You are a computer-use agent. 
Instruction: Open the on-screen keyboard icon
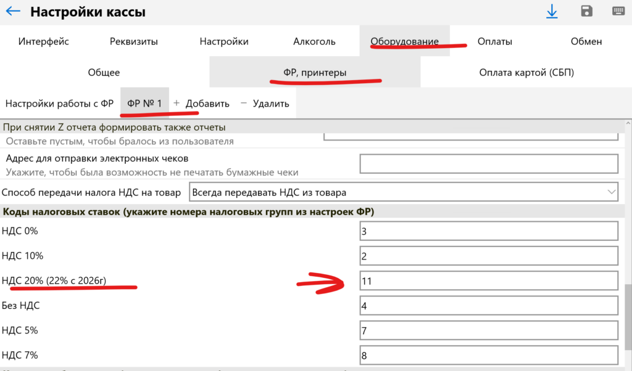pyautogui.click(x=619, y=12)
